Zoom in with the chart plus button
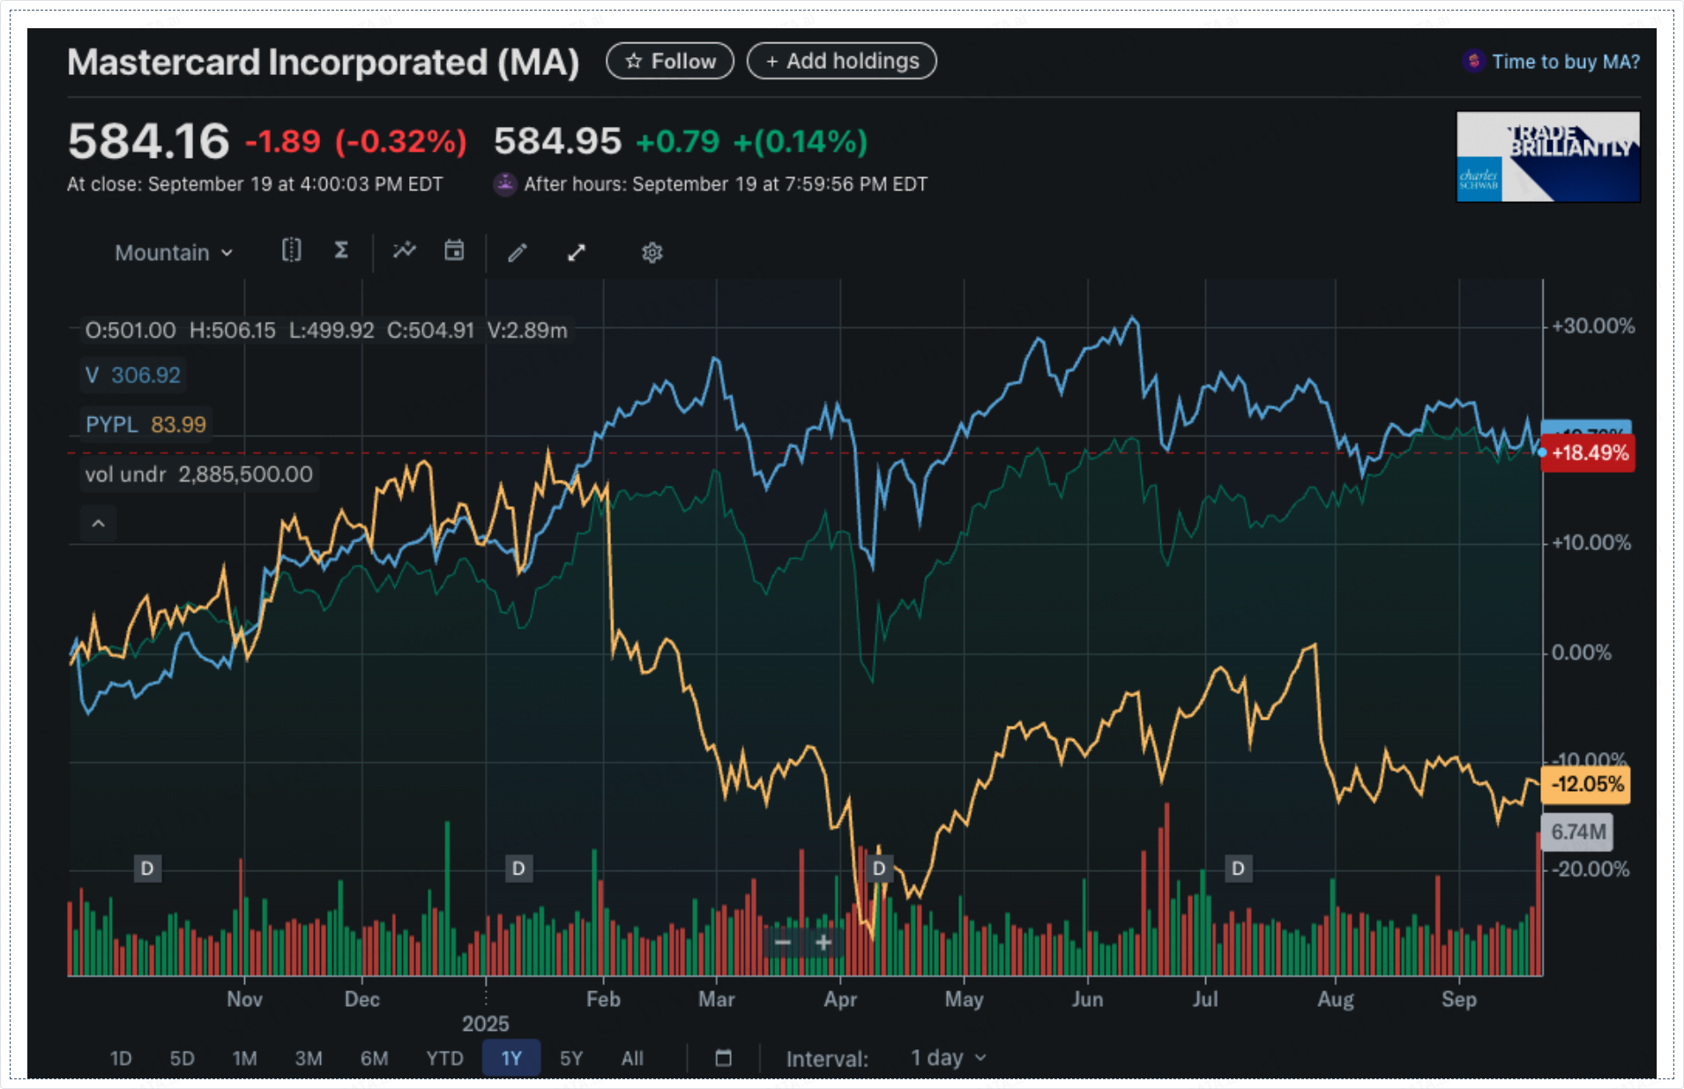1684x1089 pixels. pos(823,943)
